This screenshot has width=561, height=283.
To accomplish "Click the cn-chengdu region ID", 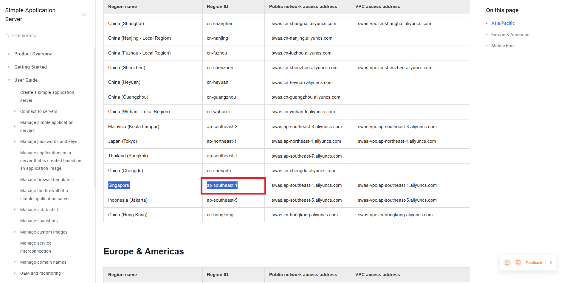I will 219,171.
